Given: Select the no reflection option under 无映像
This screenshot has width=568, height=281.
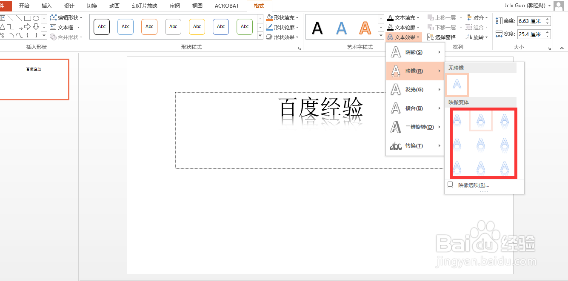Looking at the screenshot, I should (457, 85).
